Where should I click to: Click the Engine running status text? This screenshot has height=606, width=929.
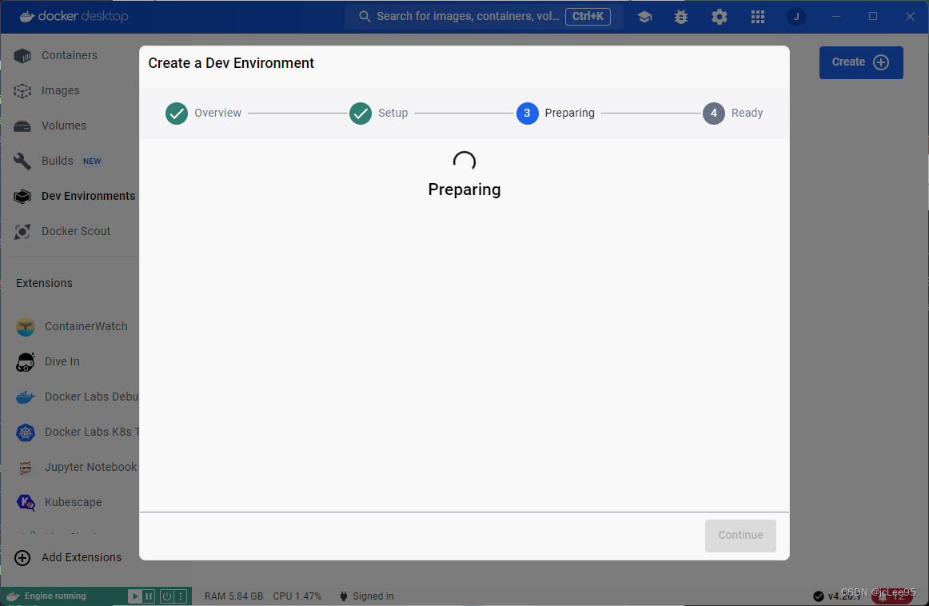pos(55,596)
